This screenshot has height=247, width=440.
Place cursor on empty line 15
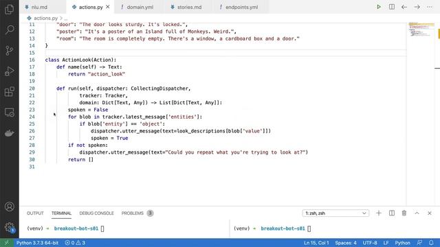pos(225,53)
